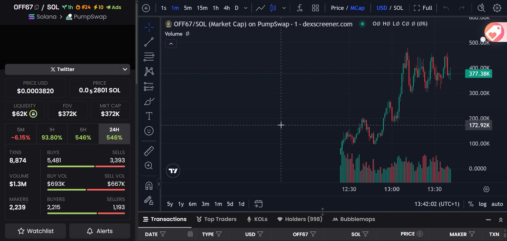
Task: Open the indicators fx menu
Action: point(300,8)
